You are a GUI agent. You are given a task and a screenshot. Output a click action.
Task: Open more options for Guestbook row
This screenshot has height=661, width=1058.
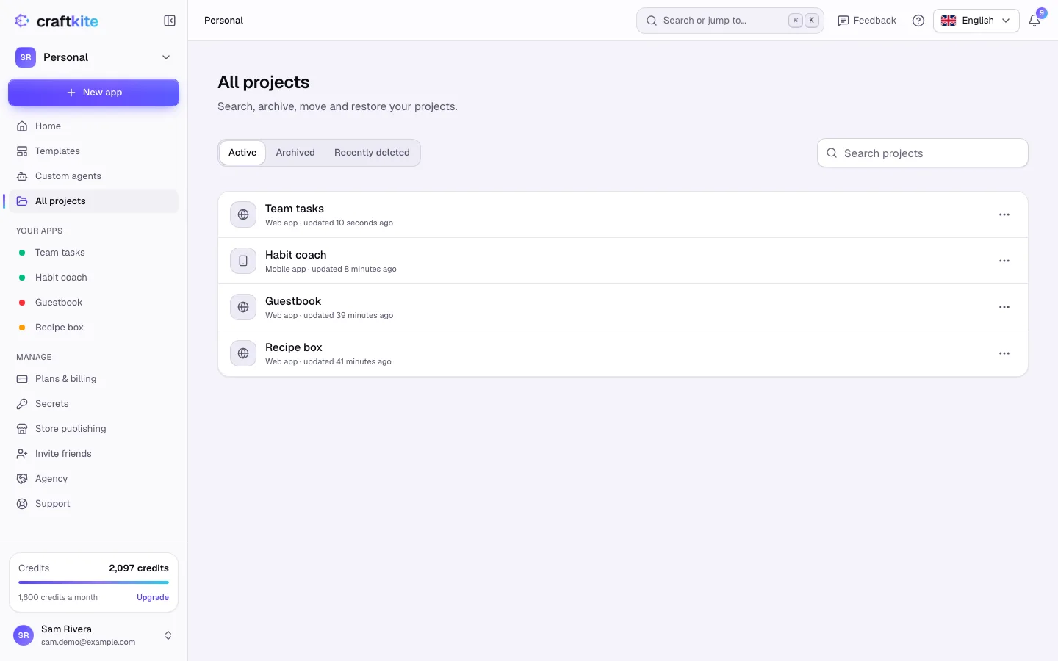[1004, 307]
